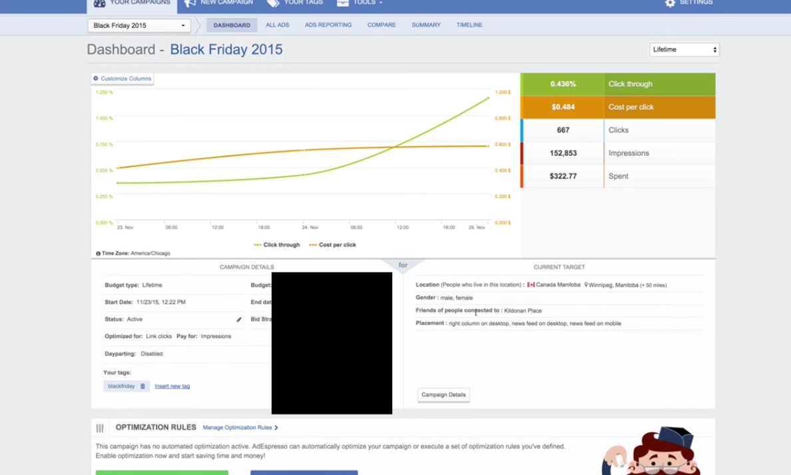Switch to the Summary tab
Viewport: 791px width, 475px height.
425,25
